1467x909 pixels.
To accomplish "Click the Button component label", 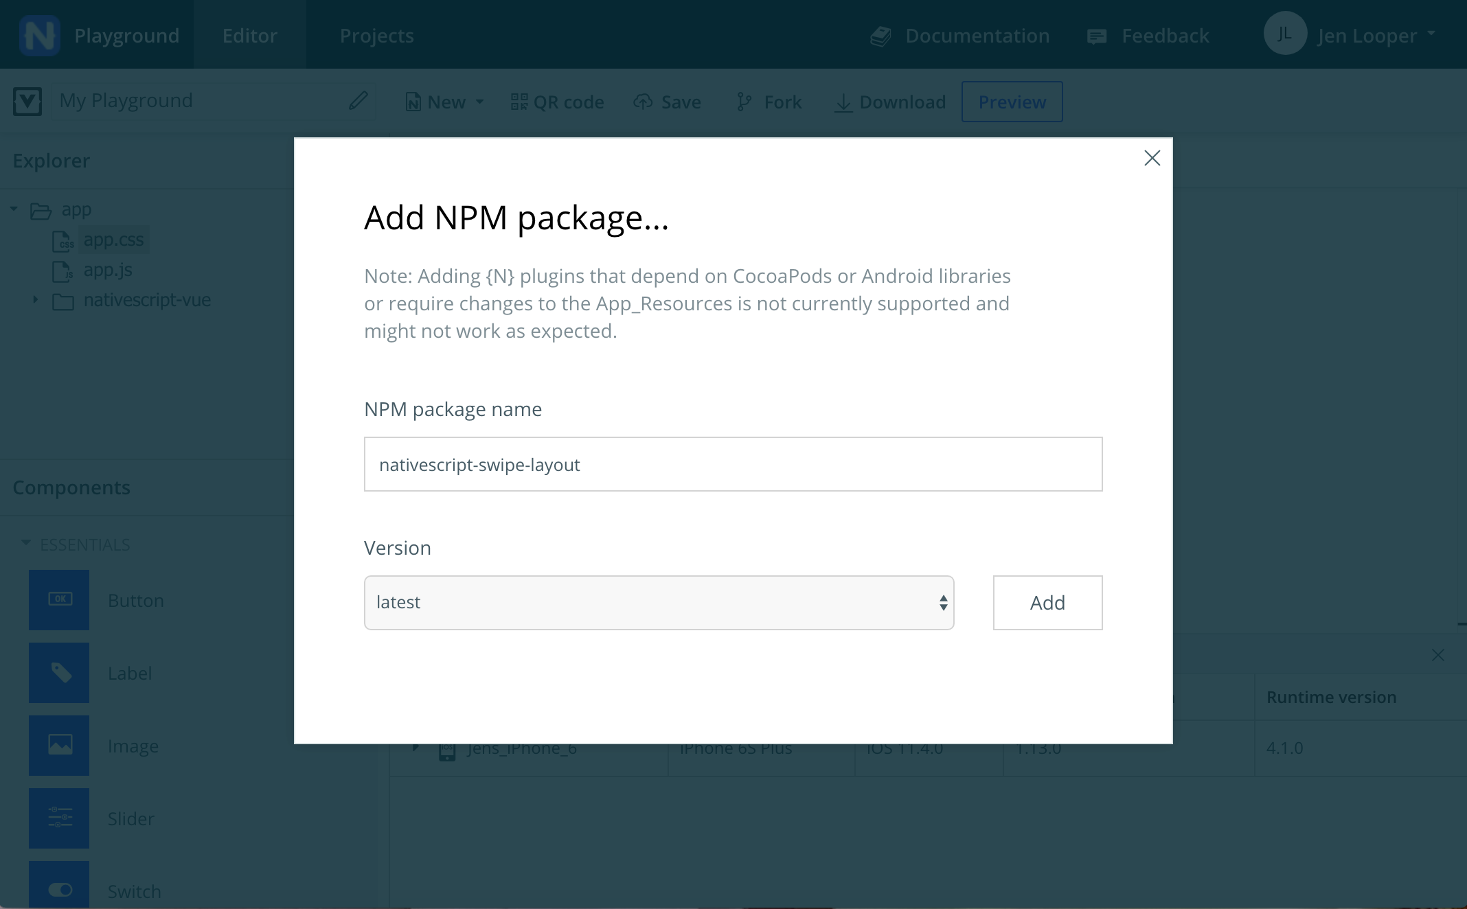I will coord(136,601).
